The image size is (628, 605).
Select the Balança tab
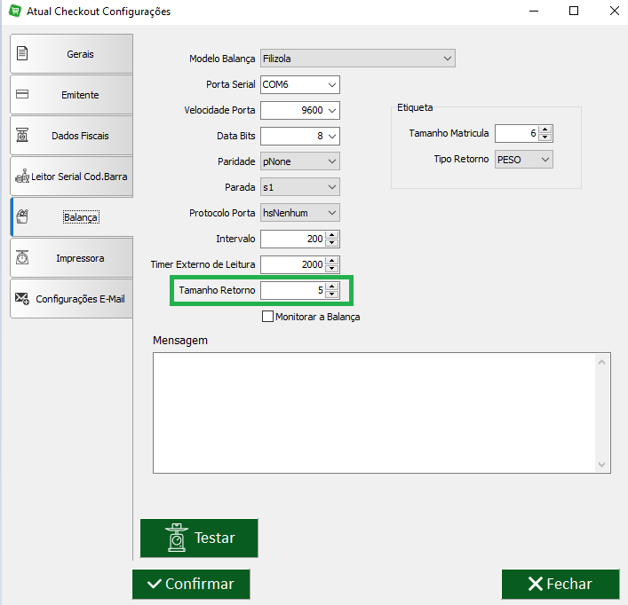pyautogui.click(x=71, y=217)
